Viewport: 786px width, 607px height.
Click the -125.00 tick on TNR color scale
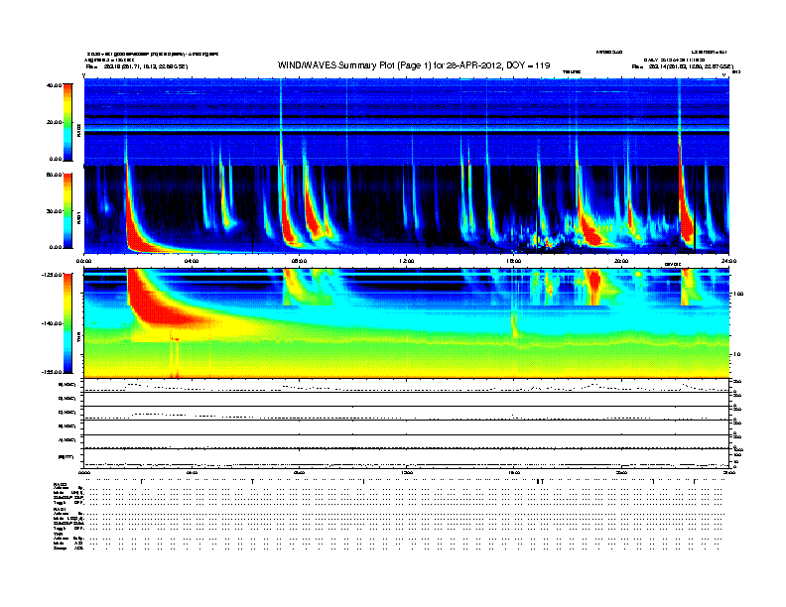pyautogui.click(x=52, y=275)
